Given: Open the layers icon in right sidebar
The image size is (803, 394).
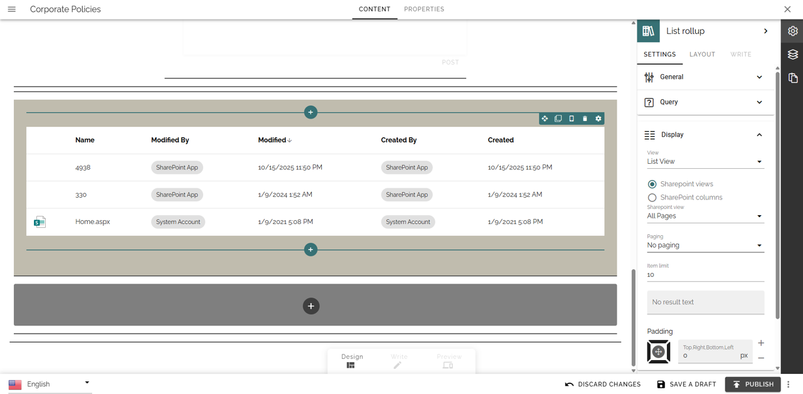Looking at the screenshot, I should pyautogui.click(x=793, y=55).
